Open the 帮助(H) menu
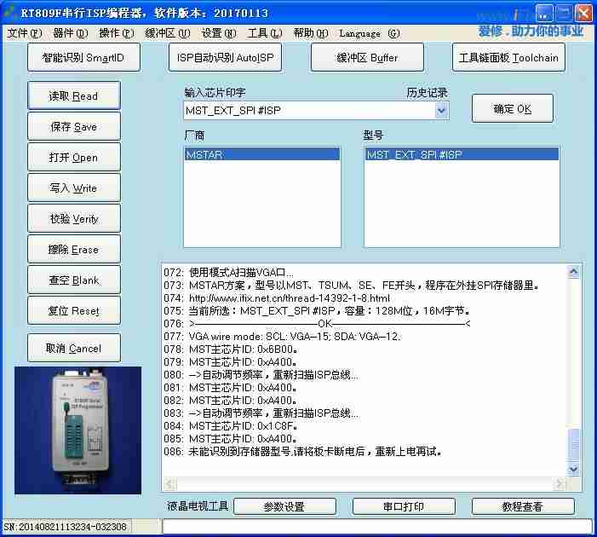The width and height of the screenshot is (597, 537). tap(311, 33)
